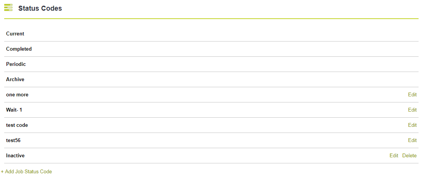Delete the 'Inactive' status code
The width and height of the screenshot is (422, 179).
[x=409, y=156]
